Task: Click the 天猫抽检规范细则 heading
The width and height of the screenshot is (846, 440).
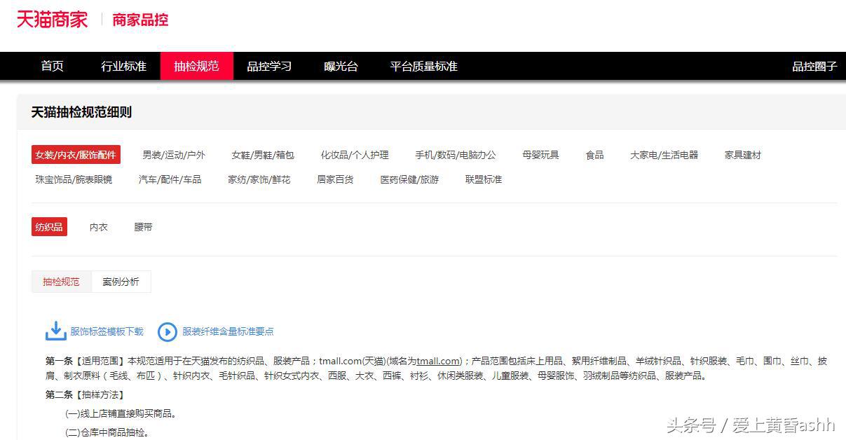Action: pos(81,112)
